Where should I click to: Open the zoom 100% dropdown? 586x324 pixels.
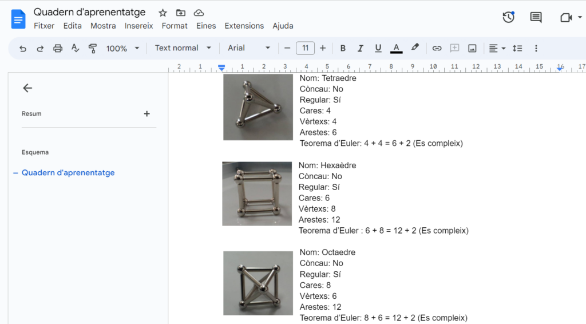122,49
